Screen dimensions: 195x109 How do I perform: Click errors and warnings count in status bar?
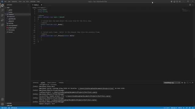click(x=4, y=108)
